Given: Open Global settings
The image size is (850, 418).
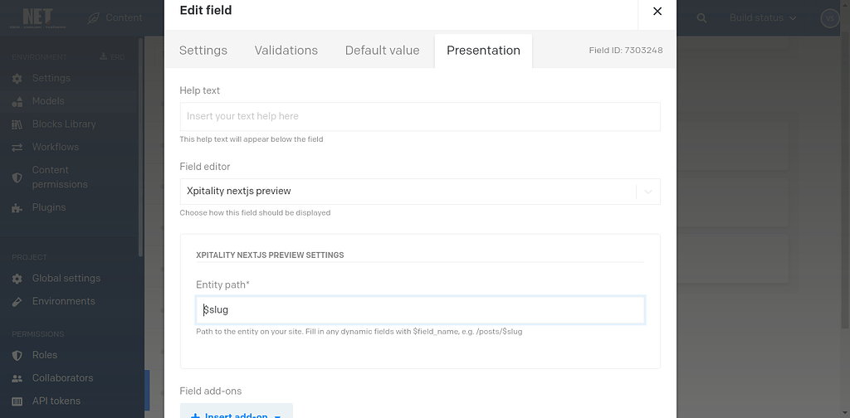Looking at the screenshot, I should tap(66, 279).
